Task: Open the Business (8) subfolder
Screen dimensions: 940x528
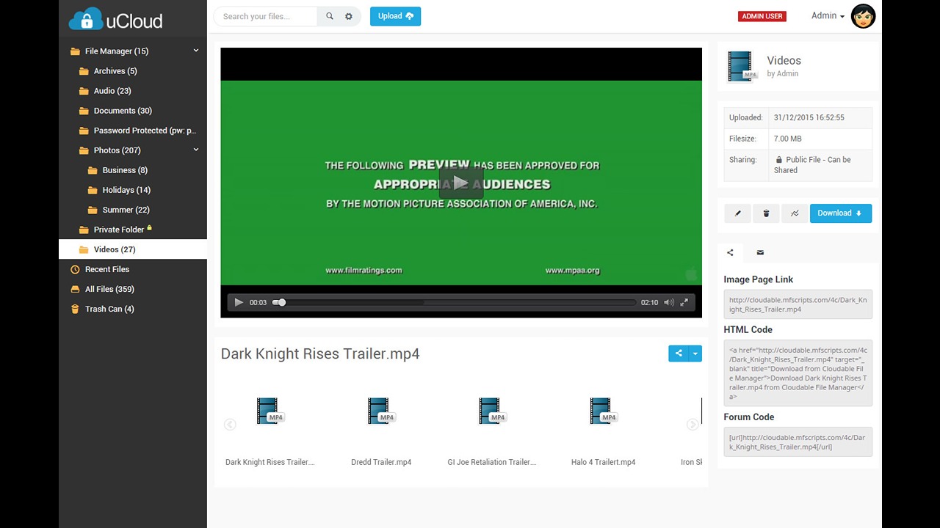Action: [125, 170]
